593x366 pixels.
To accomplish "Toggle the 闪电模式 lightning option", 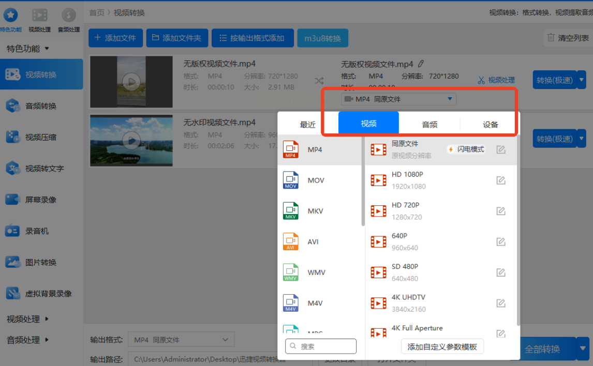I will (466, 149).
